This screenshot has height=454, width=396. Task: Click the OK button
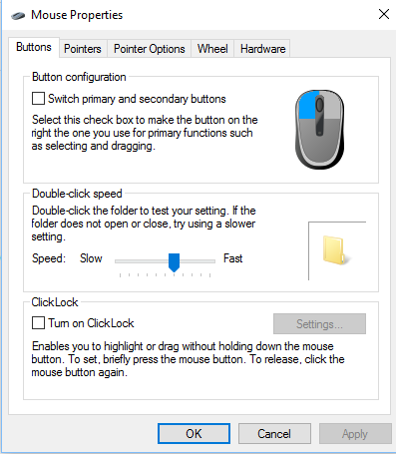point(194,433)
